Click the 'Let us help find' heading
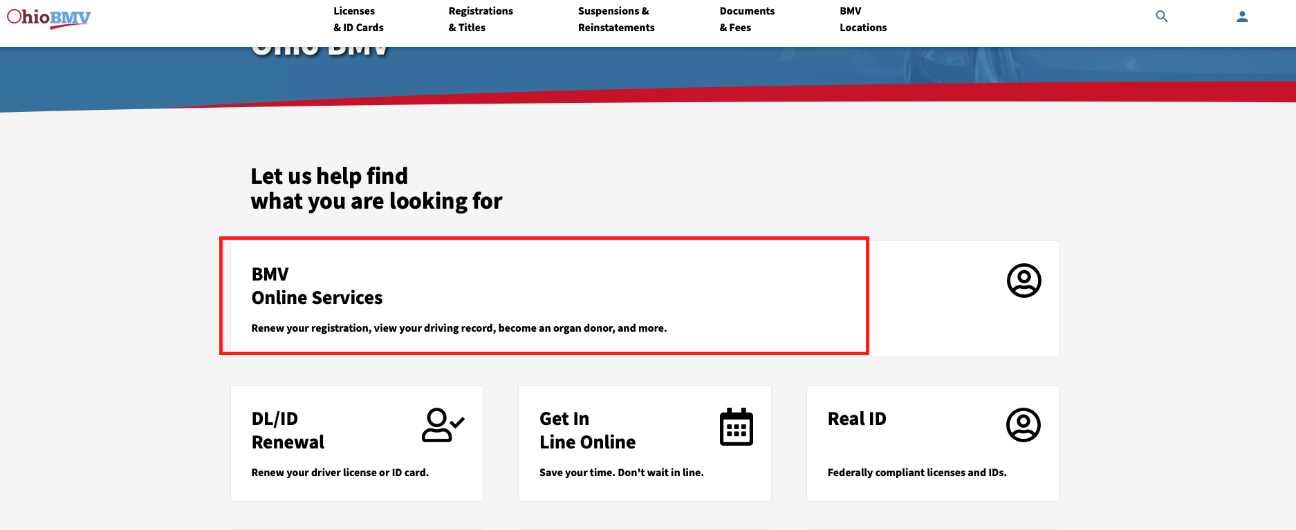The width and height of the screenshot is (1296, 530). (329, 176)
